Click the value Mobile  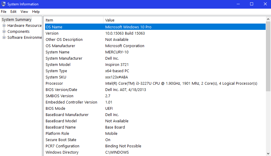click(x=111, y=134)
